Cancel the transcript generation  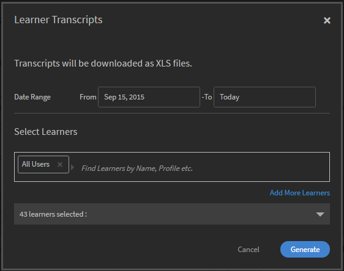[x=249, y=250]
